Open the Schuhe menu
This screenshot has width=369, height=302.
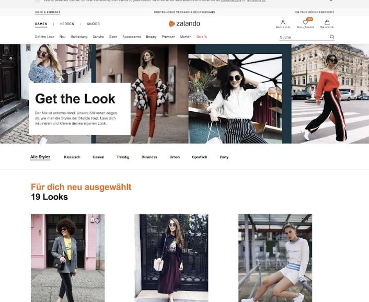(98, 37)
